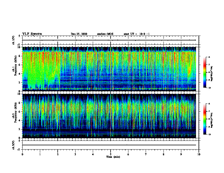Click the time axis tick label "8"
The height and width of the screenshot is (173, 224).
coord(163,154)
